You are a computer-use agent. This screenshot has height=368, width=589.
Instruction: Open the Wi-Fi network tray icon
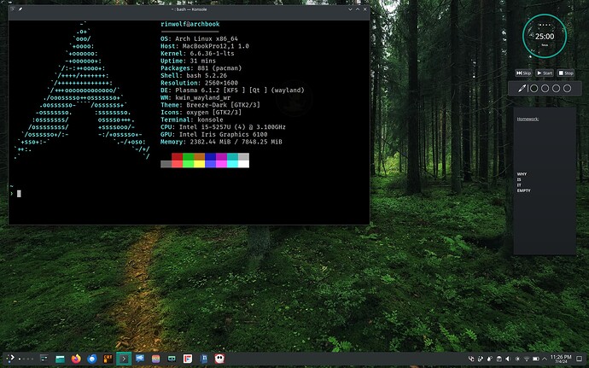coord(527,359)
